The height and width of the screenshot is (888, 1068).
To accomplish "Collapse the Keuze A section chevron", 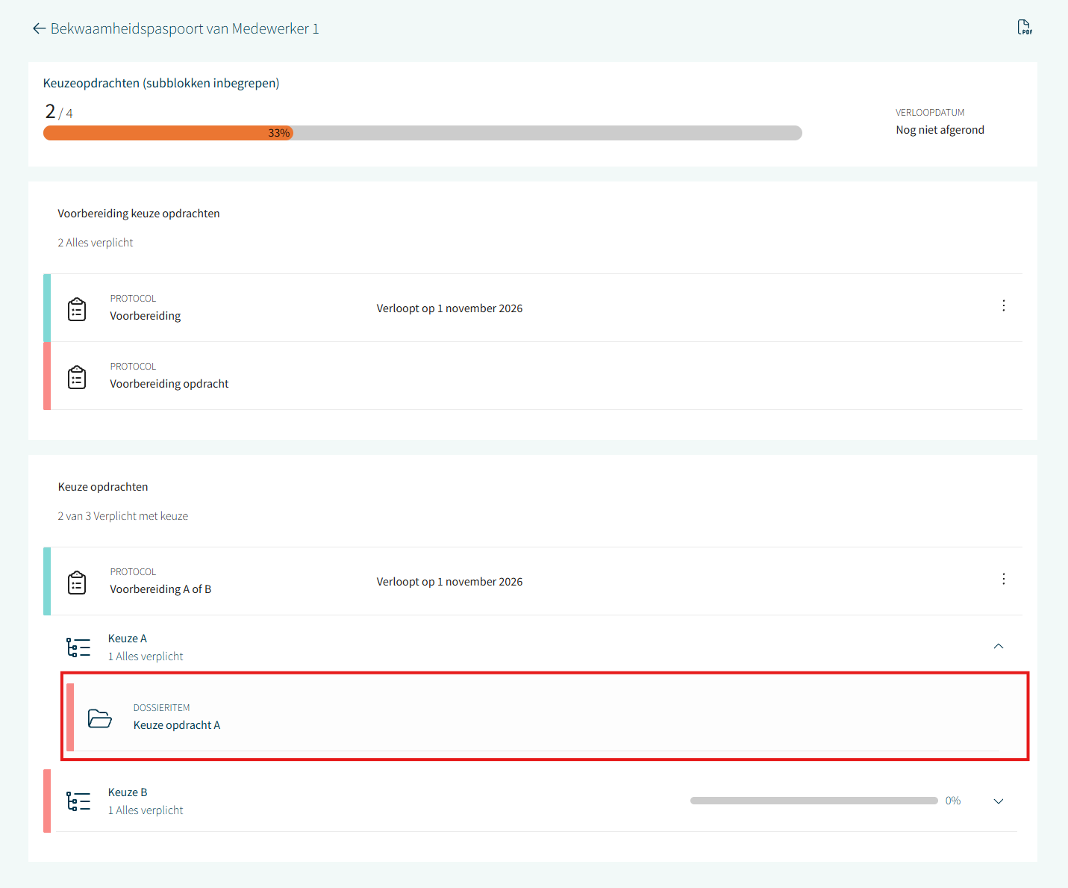I will point(999,646).
